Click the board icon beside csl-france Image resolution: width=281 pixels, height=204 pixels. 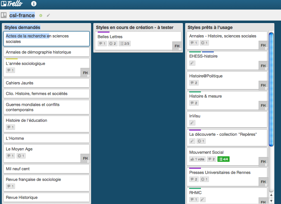pyautogui.click(x=4, y=15)
